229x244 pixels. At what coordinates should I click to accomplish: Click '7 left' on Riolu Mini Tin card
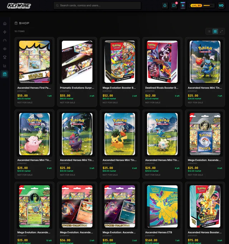(x=220, y=96)
